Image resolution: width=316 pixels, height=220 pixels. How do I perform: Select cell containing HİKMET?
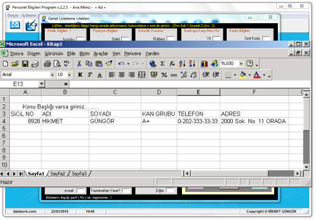tap(65, 121)
